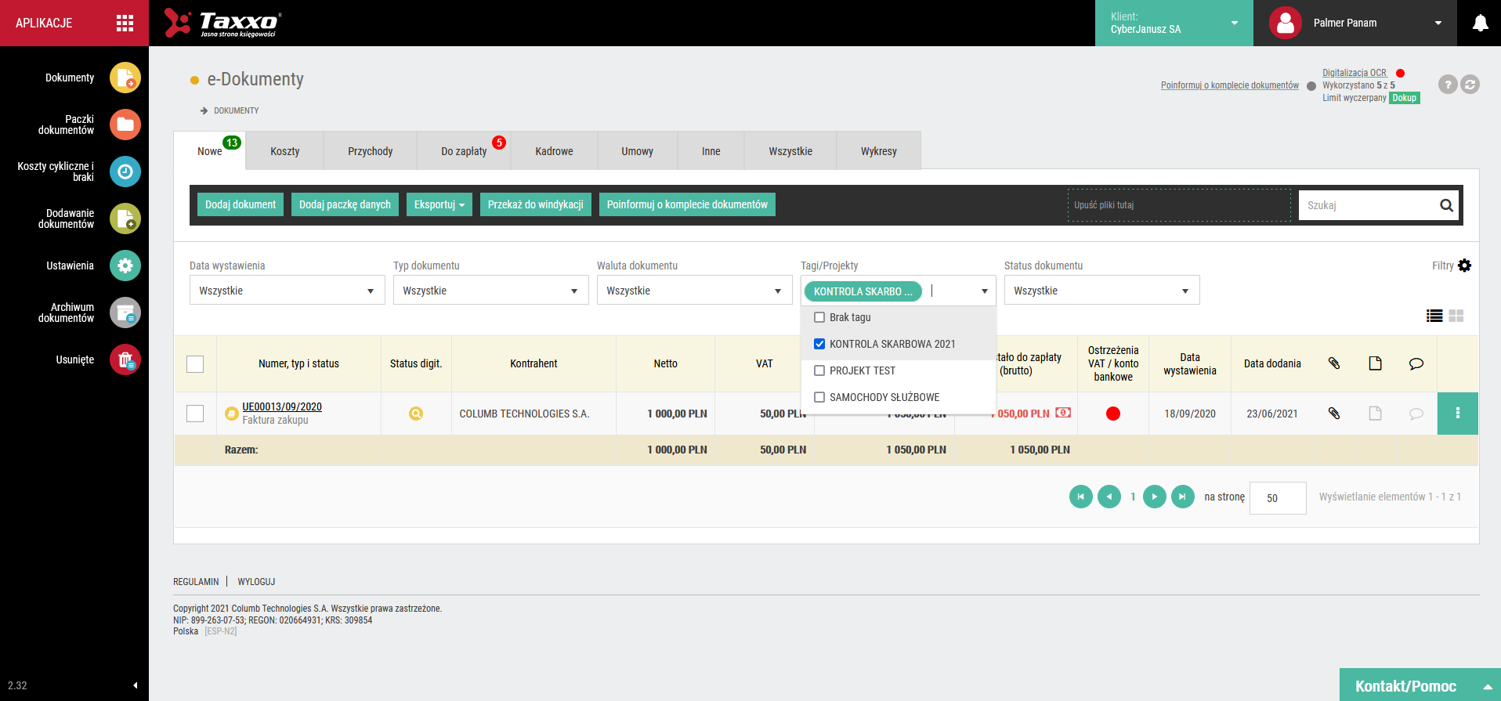
Task: Click the Szukaj search field
Action: (x=1367, y=205)
